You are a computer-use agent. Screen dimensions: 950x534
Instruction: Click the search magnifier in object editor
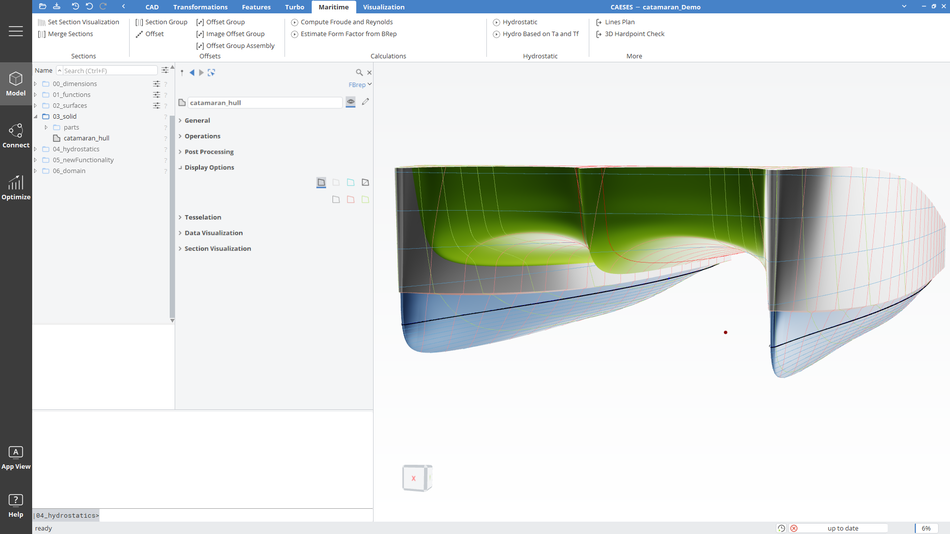tap(359, 73)
